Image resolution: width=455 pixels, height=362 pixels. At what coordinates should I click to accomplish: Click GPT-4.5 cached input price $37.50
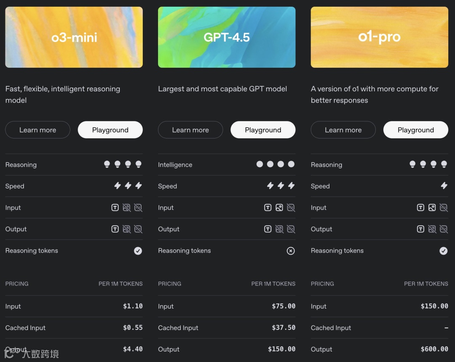[284, 327]
